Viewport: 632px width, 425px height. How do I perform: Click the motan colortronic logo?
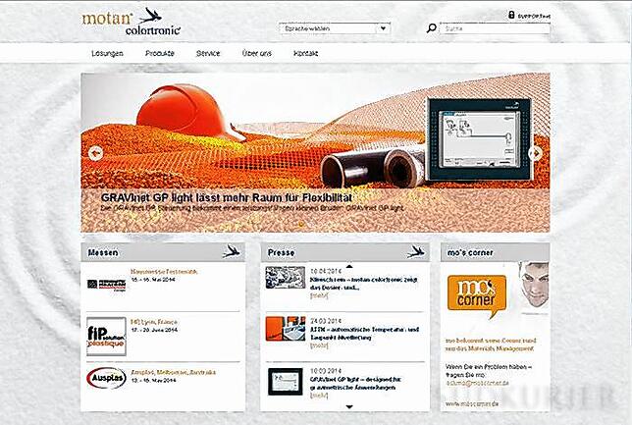(x=131, y=21)
